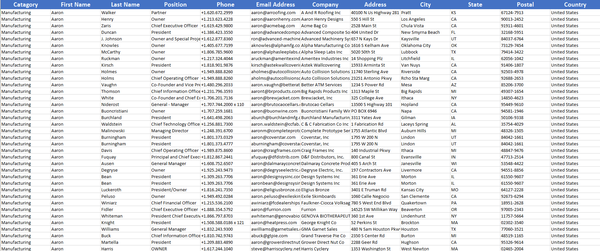Select city cell Janesville
600x251 pixels.
(x=425, y=163)
